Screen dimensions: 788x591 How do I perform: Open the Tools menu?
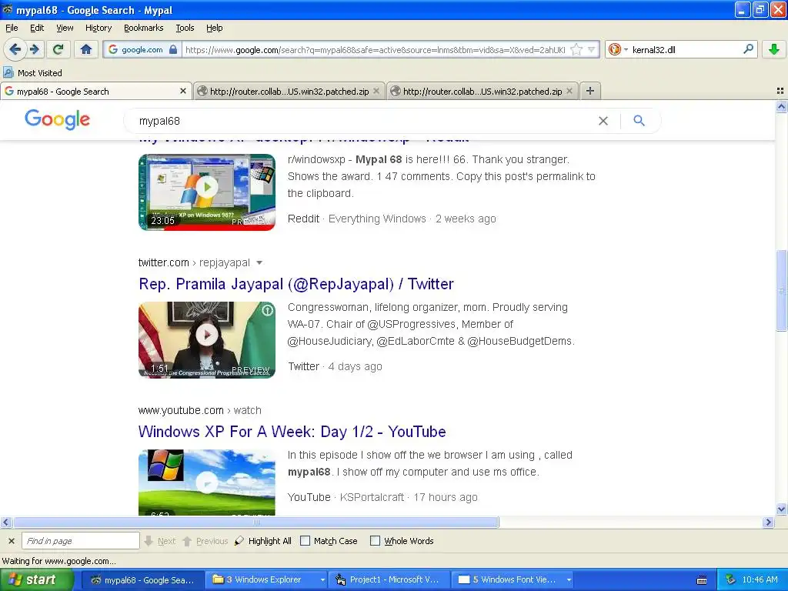(x=185, y=28)
